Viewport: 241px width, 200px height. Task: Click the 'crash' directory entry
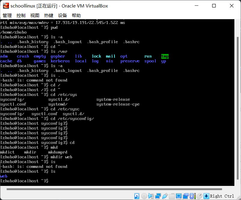23,56
